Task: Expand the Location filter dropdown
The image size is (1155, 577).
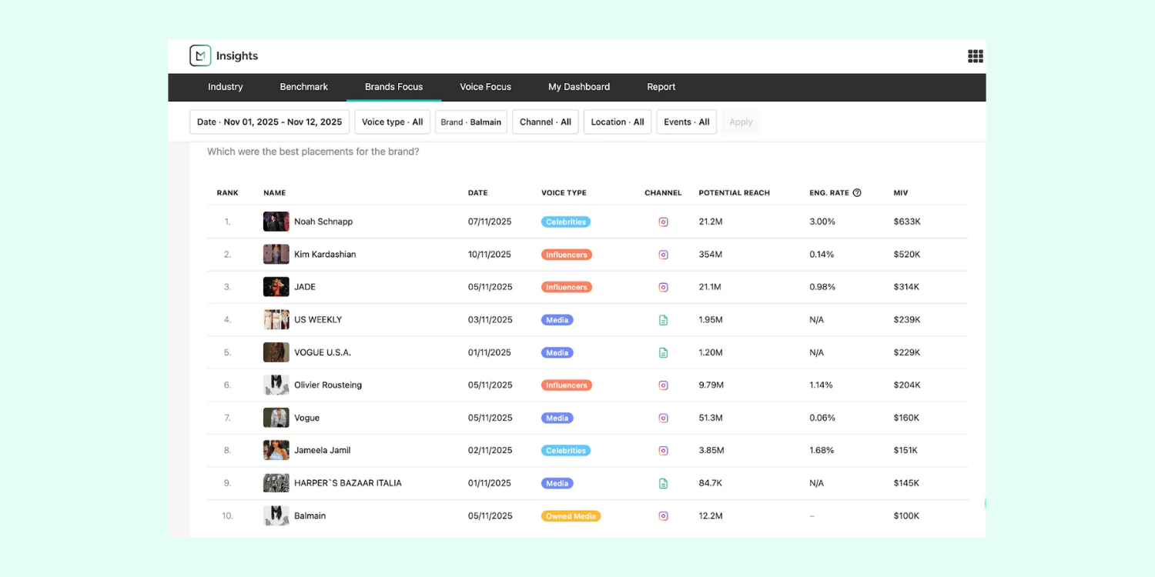Action: (x=617, y=122)
